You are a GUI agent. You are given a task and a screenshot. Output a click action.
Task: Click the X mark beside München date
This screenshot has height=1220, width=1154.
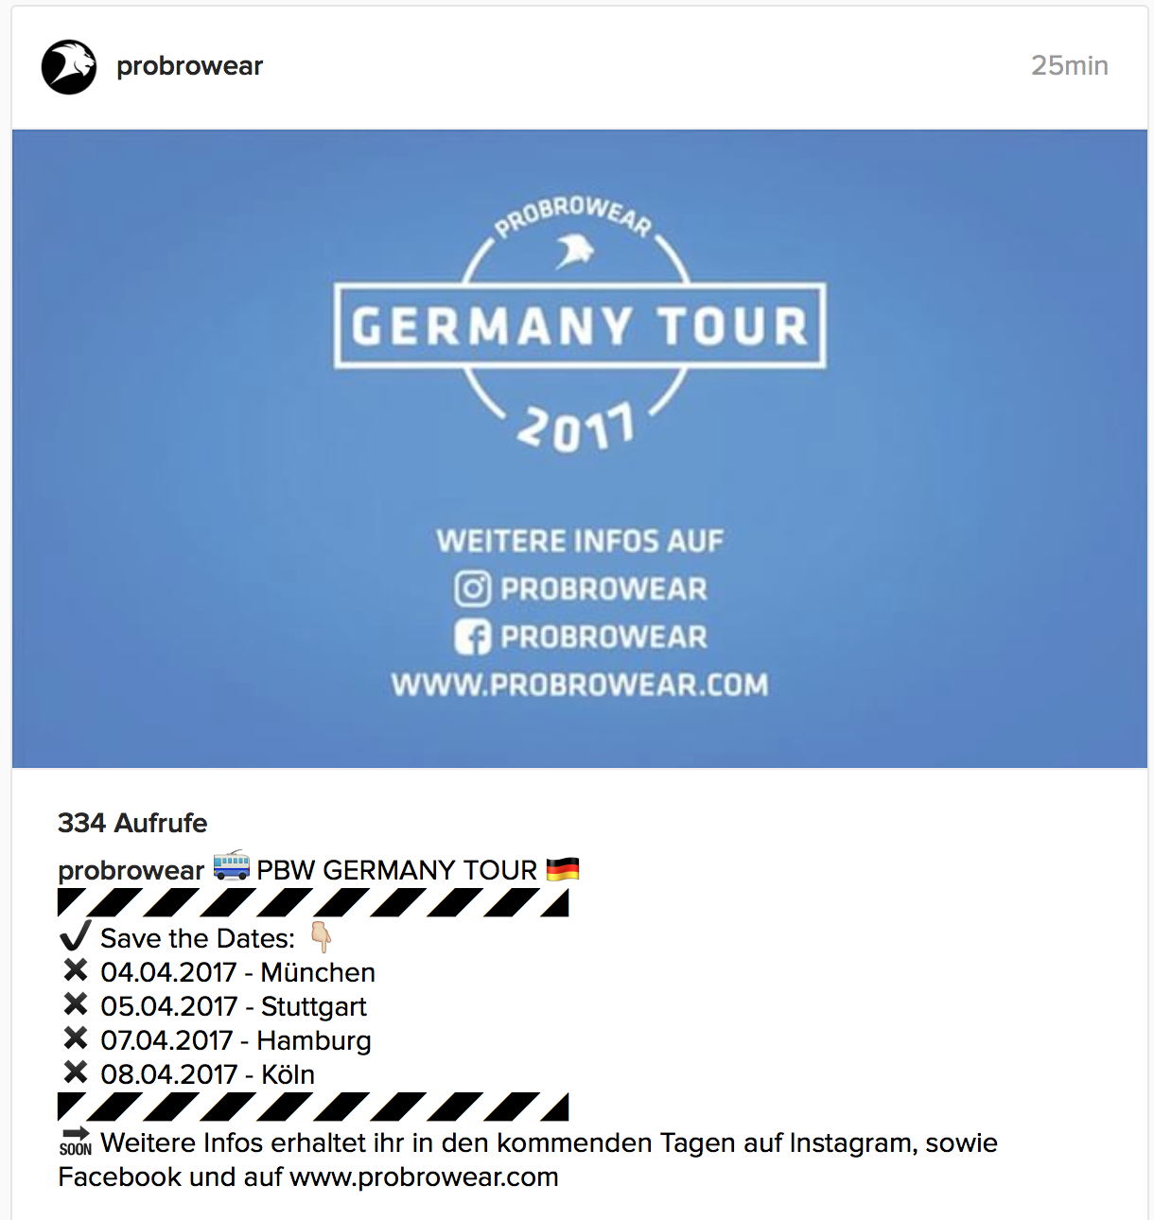pyautogui.click(x=76, y=970)
